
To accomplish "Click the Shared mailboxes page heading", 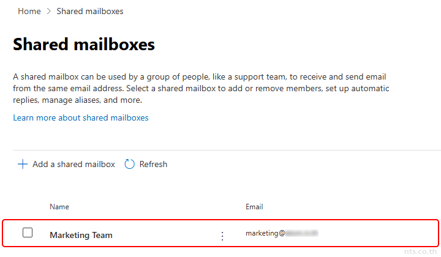I will click(84, 44).
